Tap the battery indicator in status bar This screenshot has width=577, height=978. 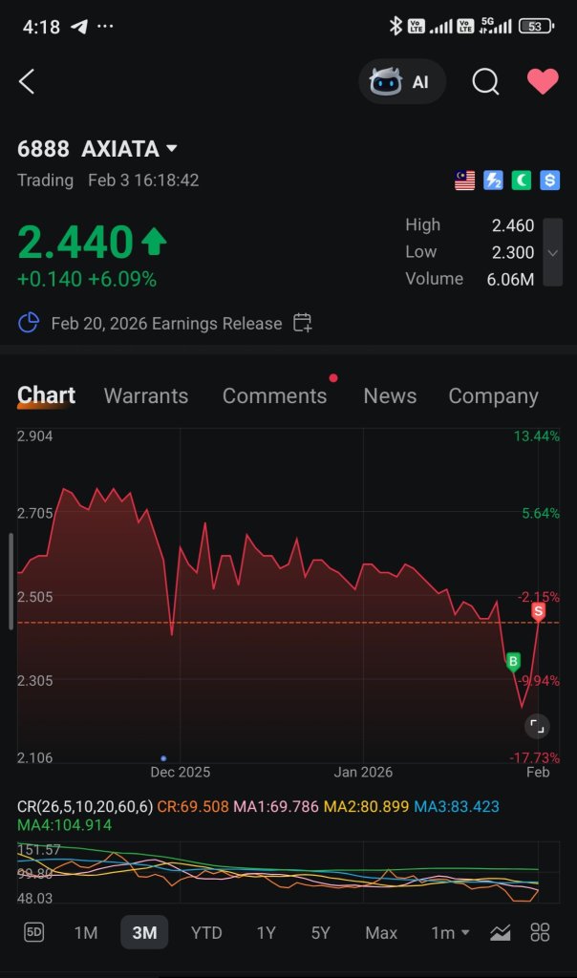(x=536, y=26)
